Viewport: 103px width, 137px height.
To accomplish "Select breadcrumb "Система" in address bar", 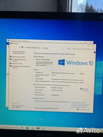I will tap(45, 48).
